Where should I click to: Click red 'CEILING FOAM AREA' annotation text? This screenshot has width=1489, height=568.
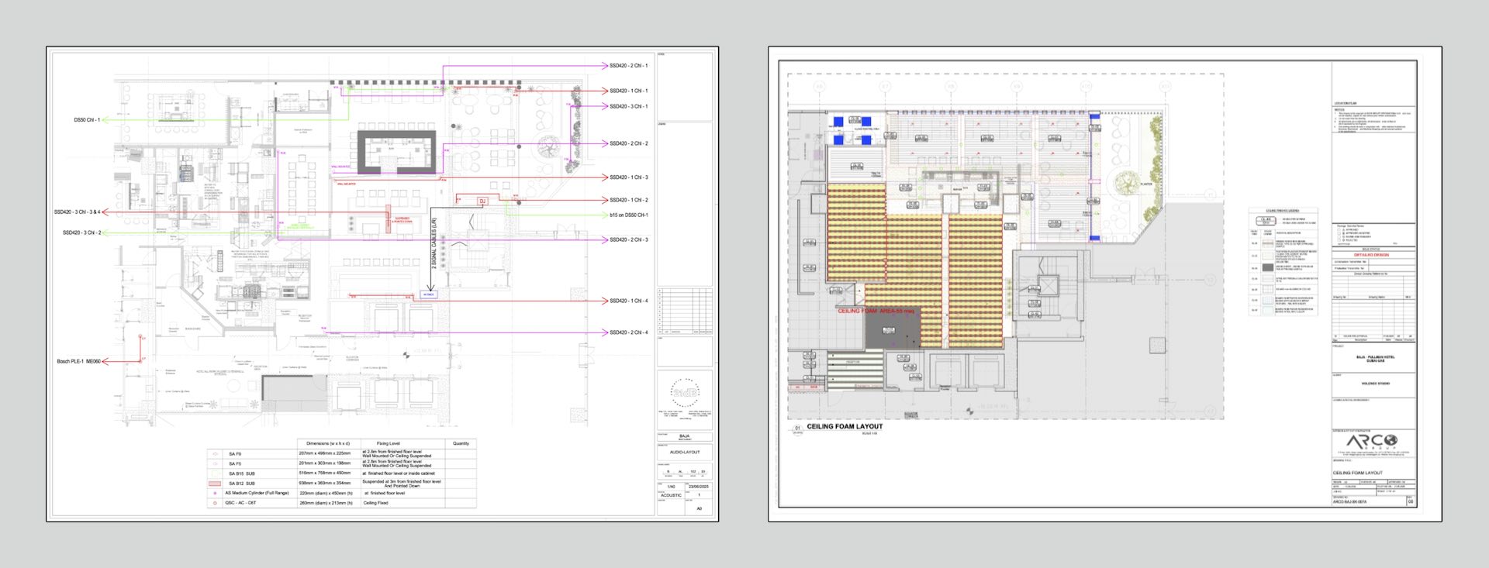click(x=876, y=311)
